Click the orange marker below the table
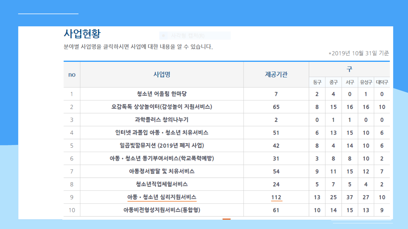Viewport: 408px width, 229px height. coord(226,219)
